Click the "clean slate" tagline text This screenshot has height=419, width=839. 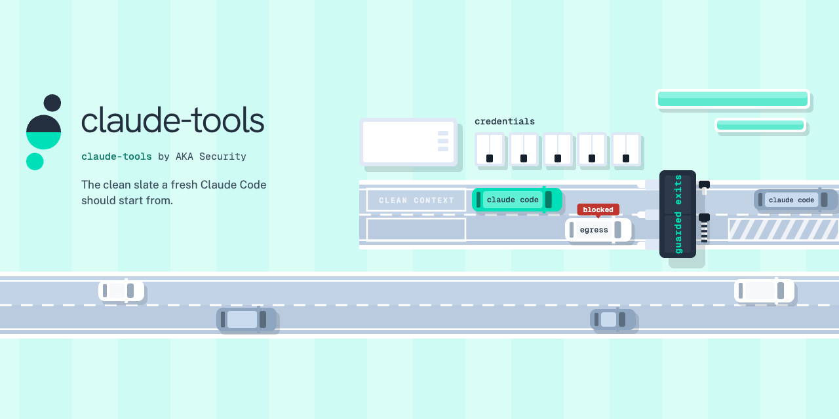pyautogui.click(x=174, y=192)
